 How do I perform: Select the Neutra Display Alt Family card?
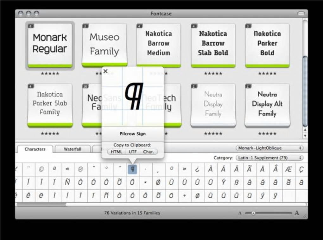click(x=267, y=105)
